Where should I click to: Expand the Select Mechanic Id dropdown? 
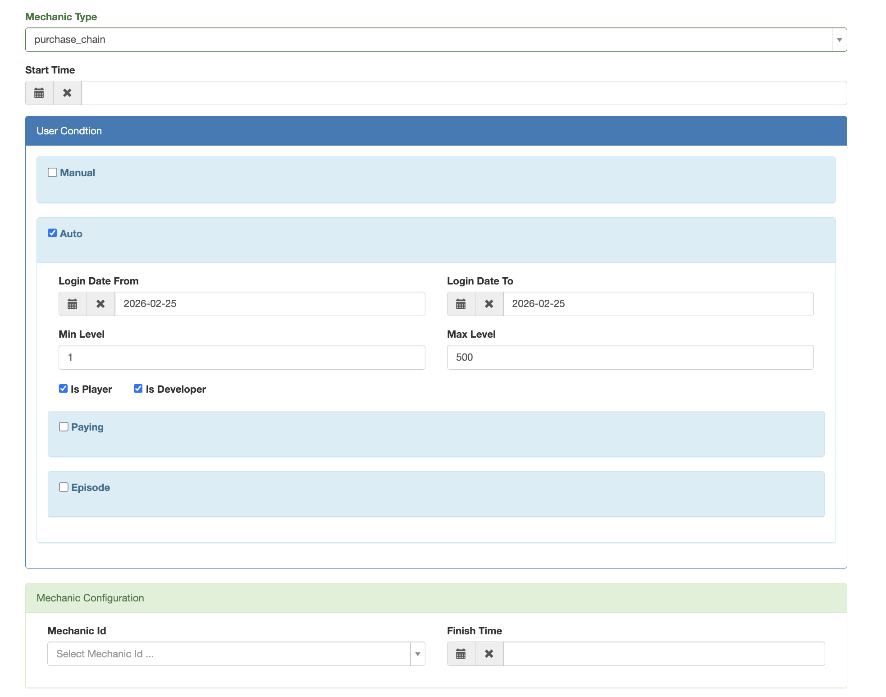coord(417,654)
